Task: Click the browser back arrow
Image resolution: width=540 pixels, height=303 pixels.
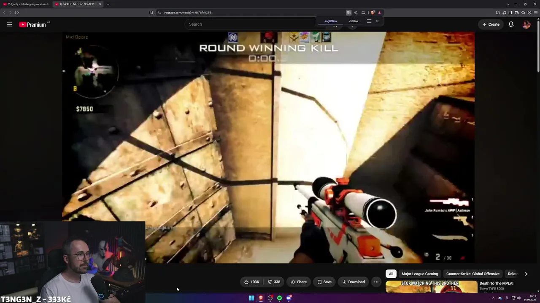Action: coord(4,13)
